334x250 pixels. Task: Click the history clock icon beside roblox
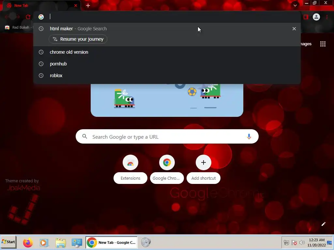(x=41, y=76)
